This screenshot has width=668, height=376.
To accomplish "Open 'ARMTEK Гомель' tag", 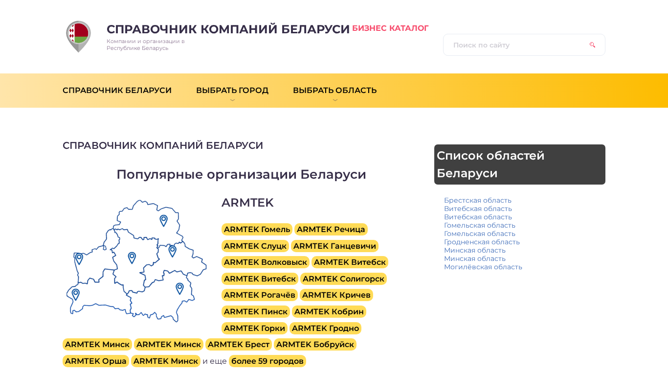I will [x=257, y=230].
